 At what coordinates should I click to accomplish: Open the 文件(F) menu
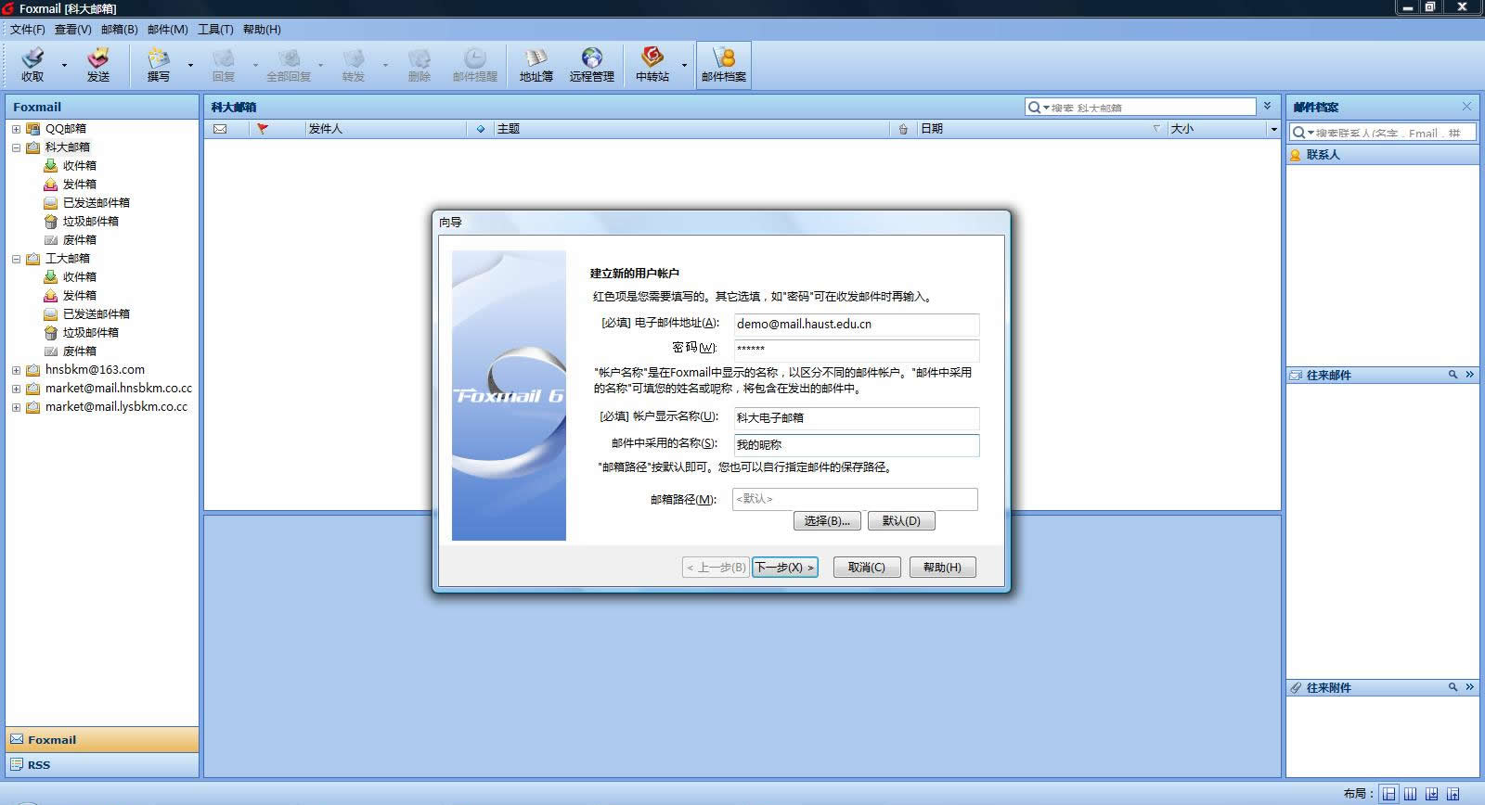point(28,30)
